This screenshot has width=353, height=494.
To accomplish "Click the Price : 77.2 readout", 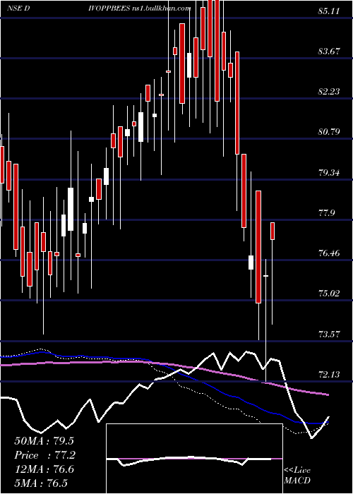I will [x=44, y=455].
